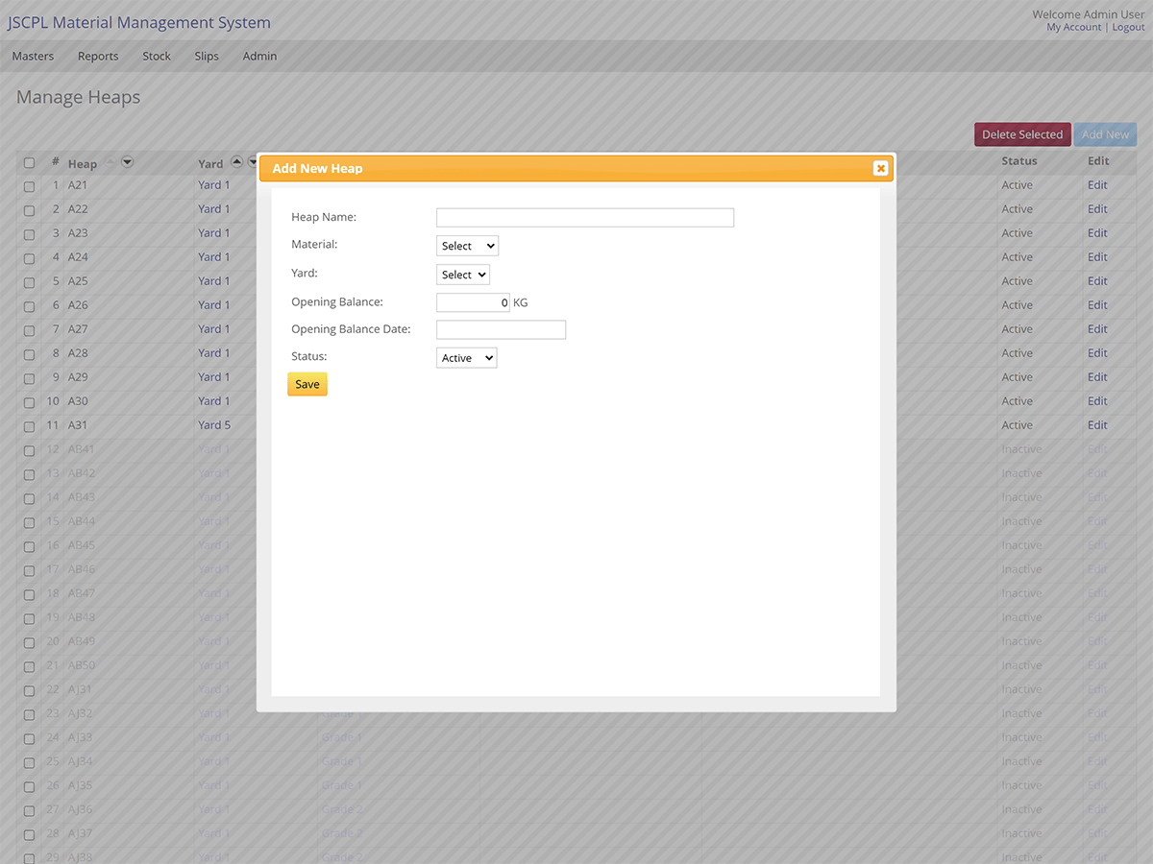Viewport: 1153px width, 864px height.
Task: Click the Save button in the dialog
Action: tap(307, 383)
